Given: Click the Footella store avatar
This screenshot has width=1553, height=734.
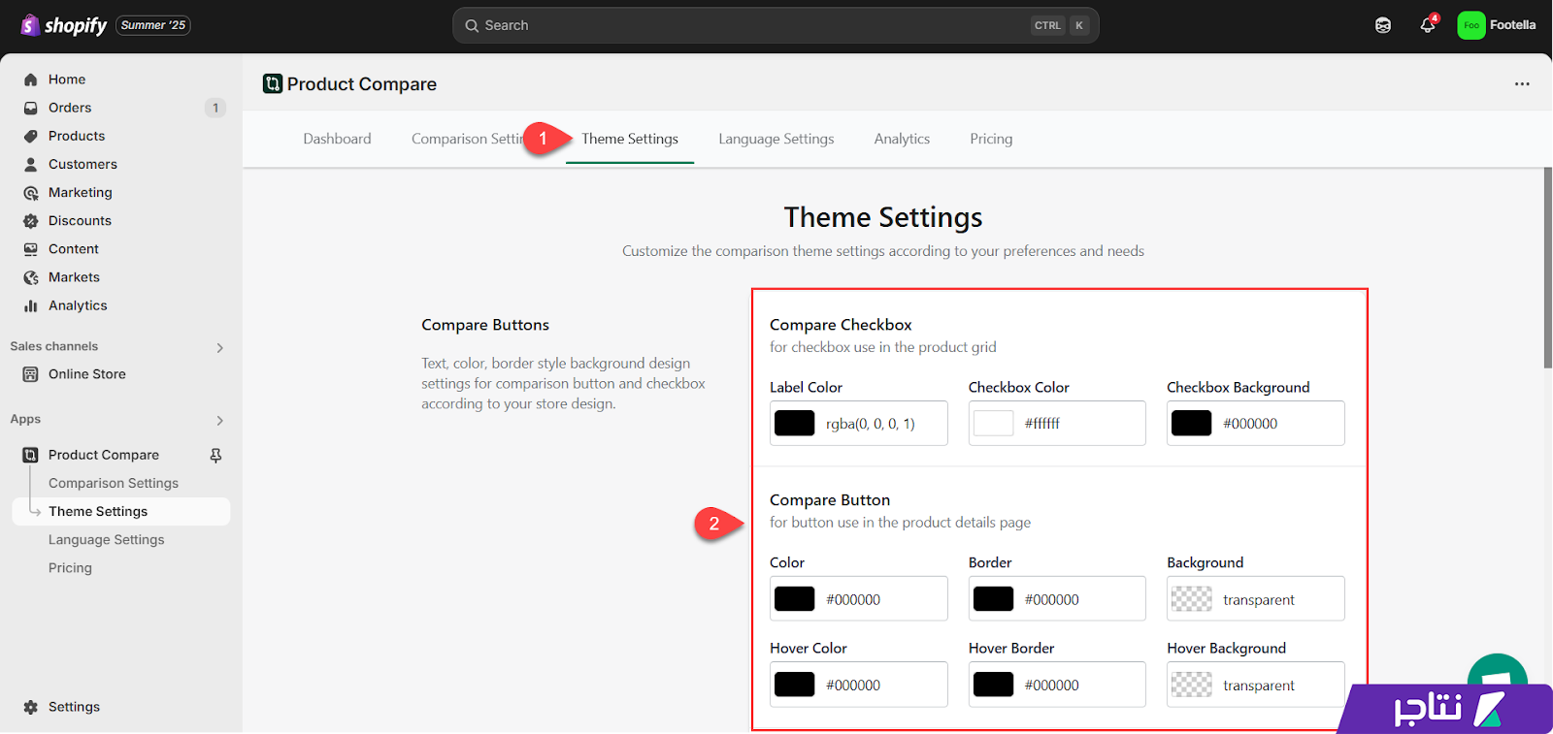Looking at the screenshot, I should (x=1471, y=25).
